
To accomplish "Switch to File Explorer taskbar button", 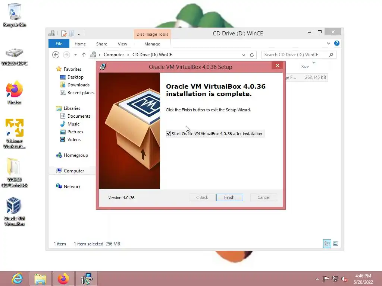I will (40, 279).
